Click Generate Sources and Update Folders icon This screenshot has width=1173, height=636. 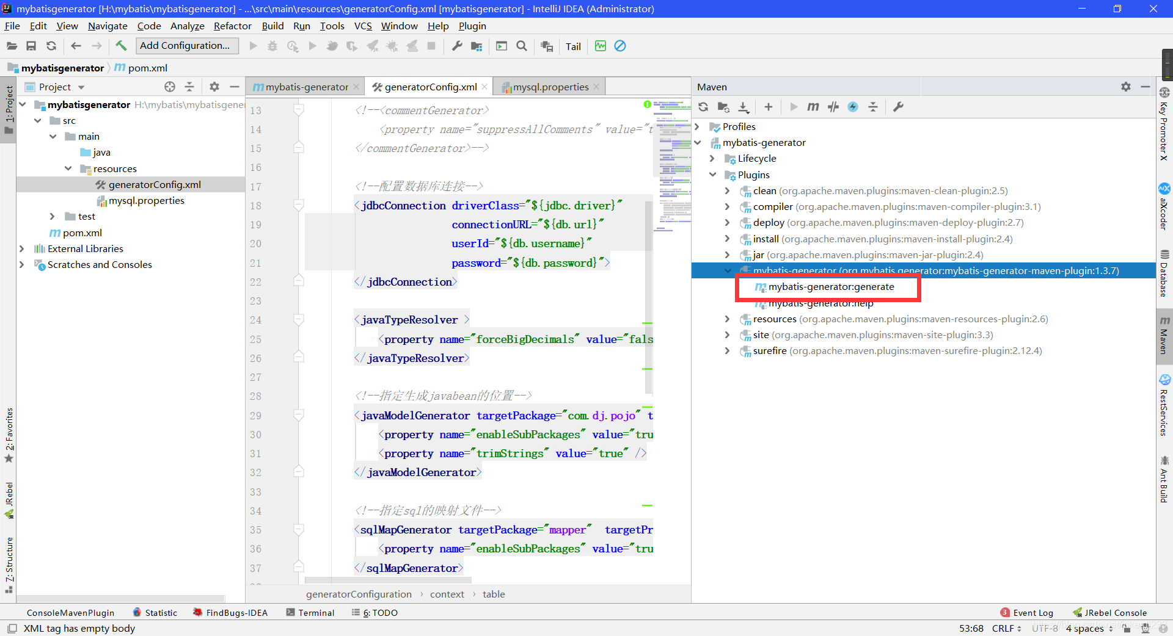(723, 107)
